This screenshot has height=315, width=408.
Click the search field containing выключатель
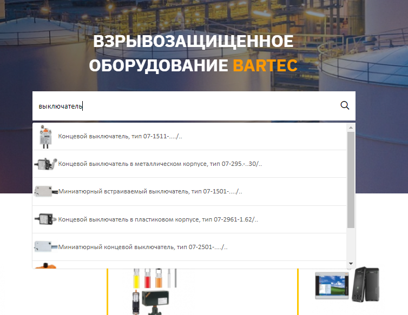(194, 106)
